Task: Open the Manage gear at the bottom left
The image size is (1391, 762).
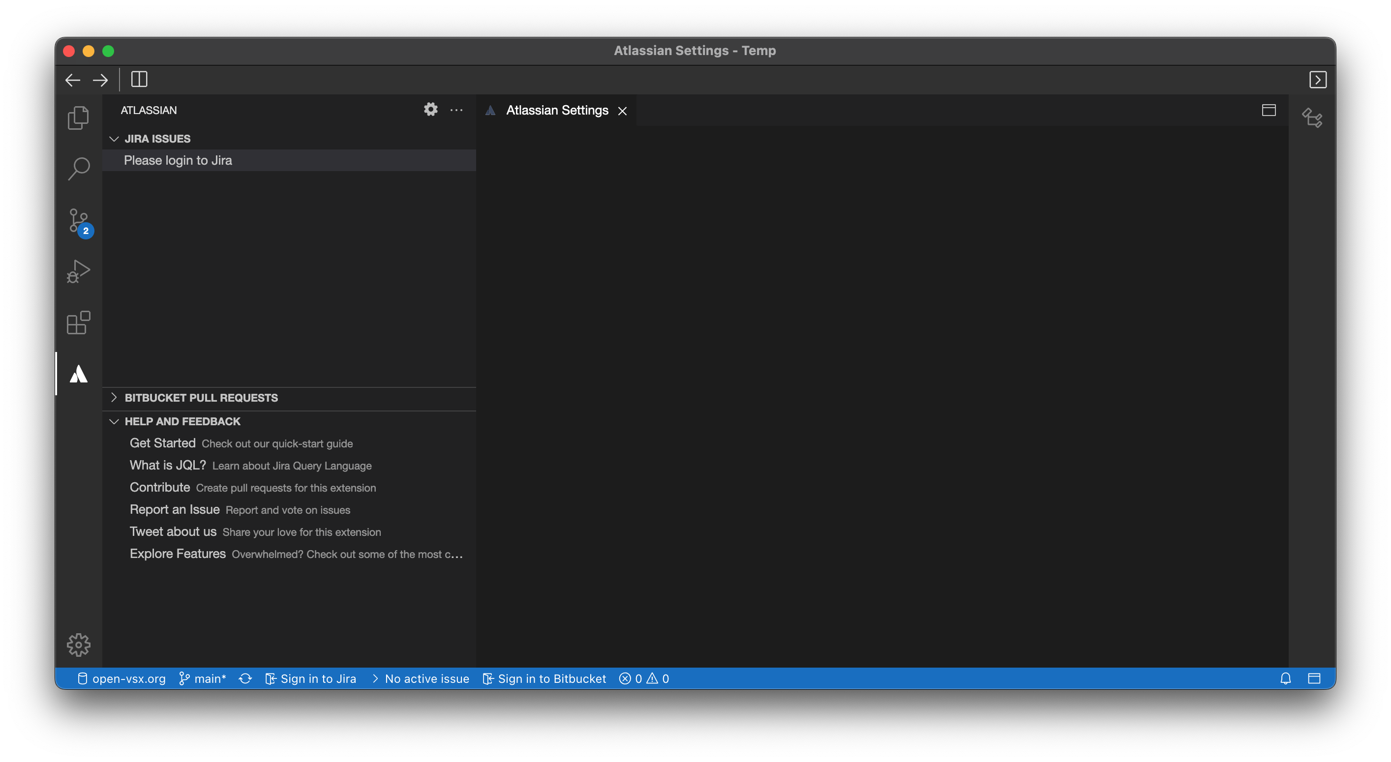Action: pos(78,645)
